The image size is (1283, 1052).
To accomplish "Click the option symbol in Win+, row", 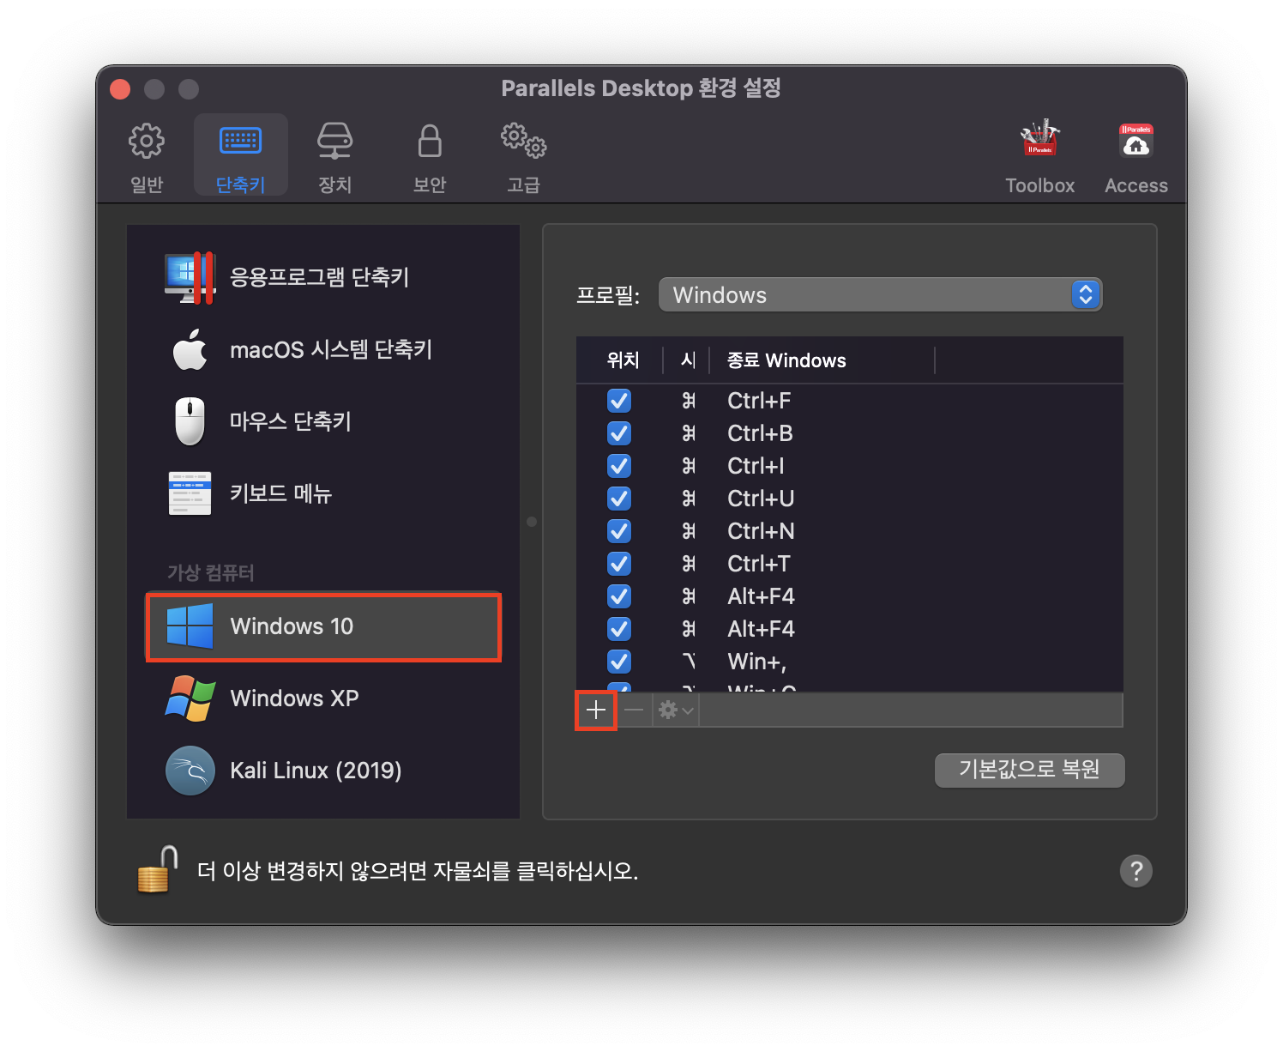I will (689, 662).
